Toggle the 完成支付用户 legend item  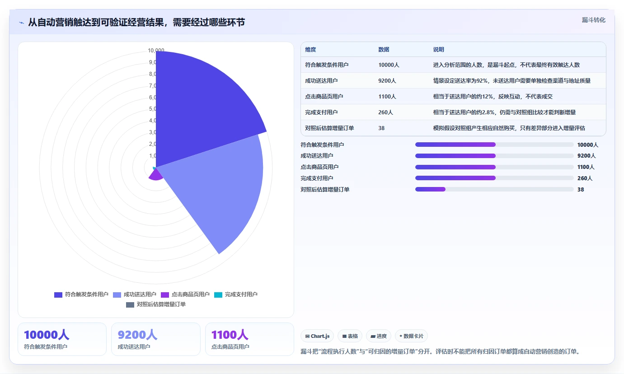click(x=235, y=295)
